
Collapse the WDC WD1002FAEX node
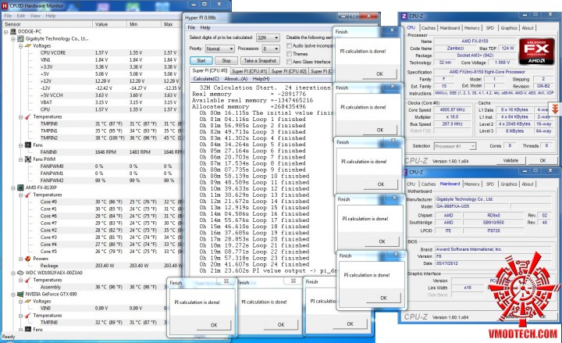13,273
